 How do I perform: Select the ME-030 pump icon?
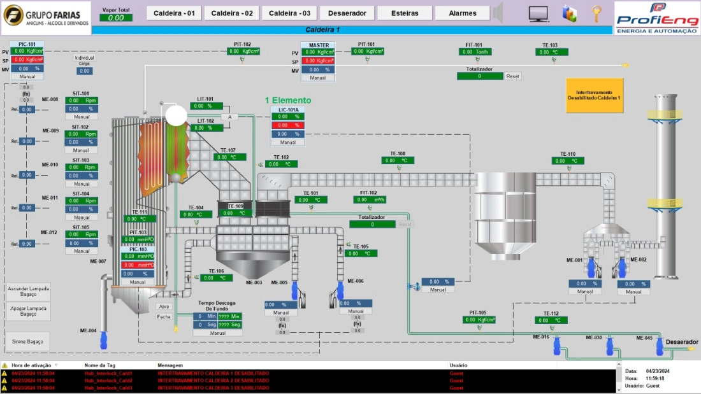click(x=609, y=346)
